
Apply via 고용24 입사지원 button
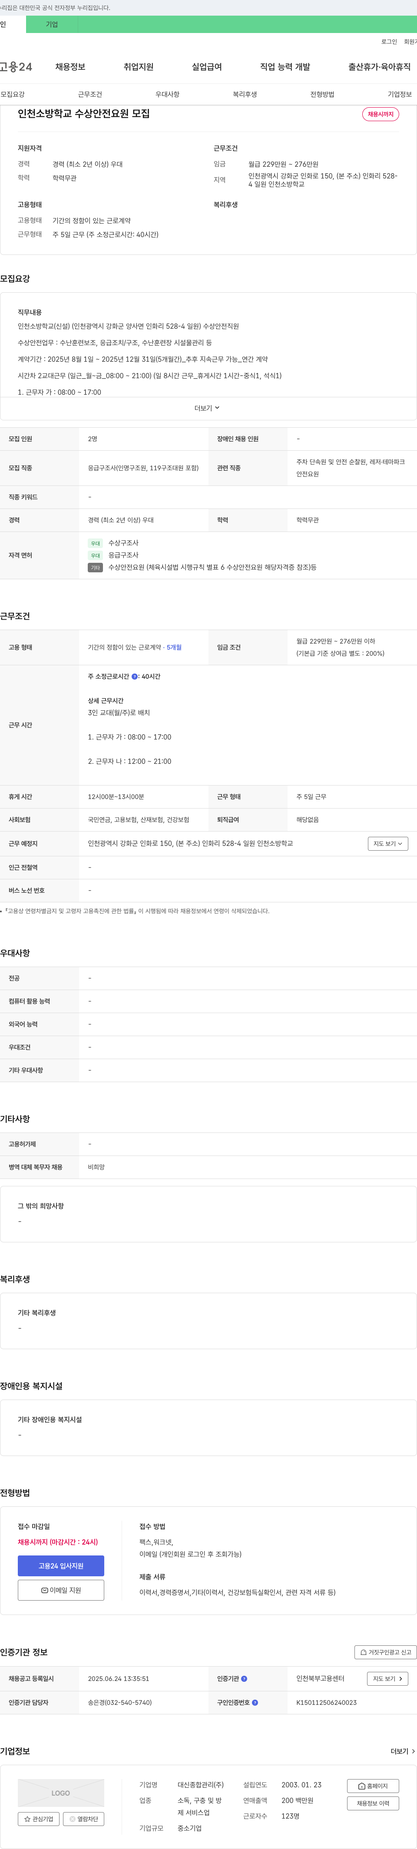tap(61, 1565)
